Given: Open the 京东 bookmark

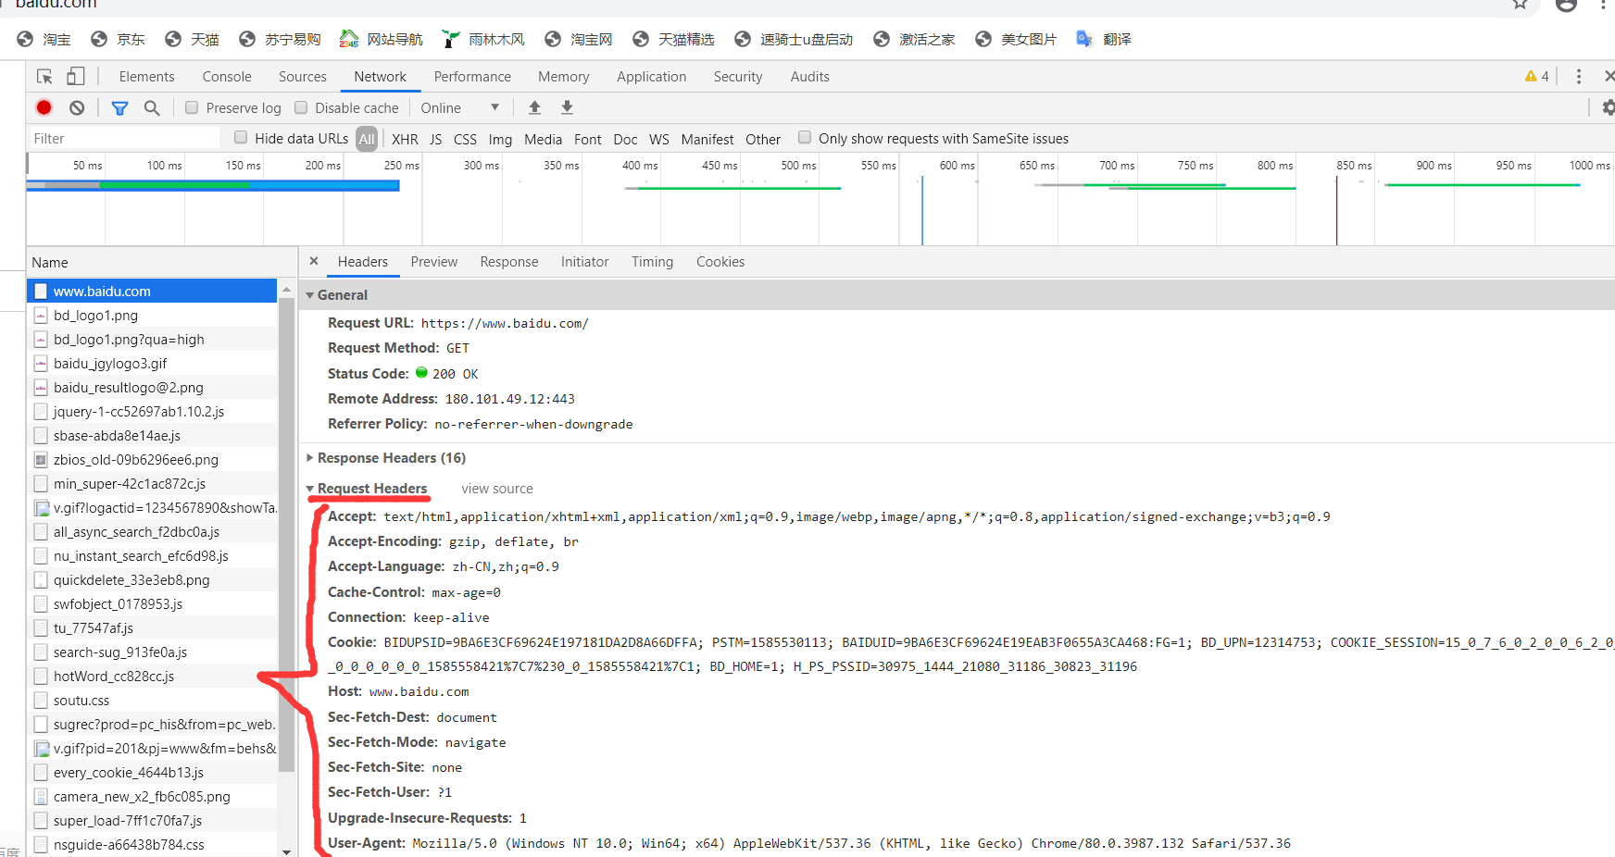Looking at the screenshot, I should (118, 39).
